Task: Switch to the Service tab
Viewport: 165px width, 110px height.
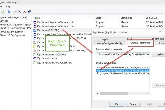Action: coord(130,39)
